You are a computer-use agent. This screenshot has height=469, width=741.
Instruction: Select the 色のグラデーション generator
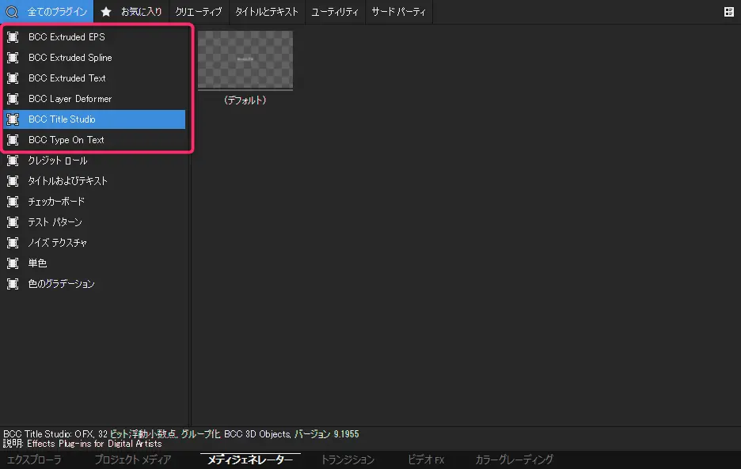click(94, 284)
